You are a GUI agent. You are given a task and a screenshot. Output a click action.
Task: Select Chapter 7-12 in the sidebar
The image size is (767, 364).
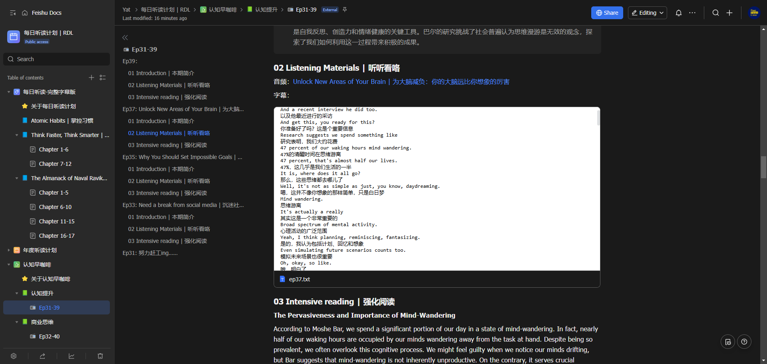[x=55, y=164]
